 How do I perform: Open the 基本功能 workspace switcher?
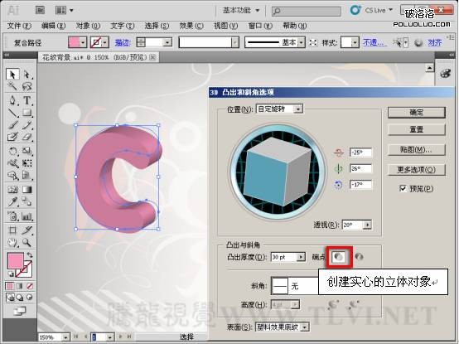241,11
